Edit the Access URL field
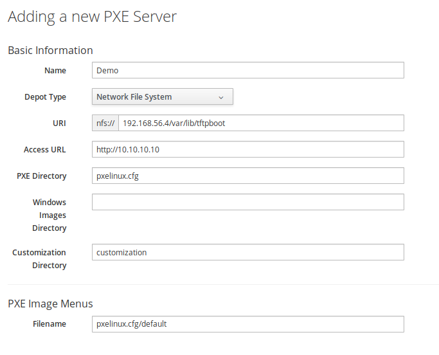Viewport: 439px width, 355px height. click(x=247, y=149)
